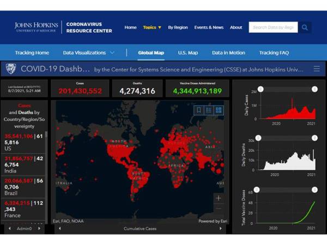
Task: Click the Last Updated timestamp 8/7/2021
Action: click(24, 90)
